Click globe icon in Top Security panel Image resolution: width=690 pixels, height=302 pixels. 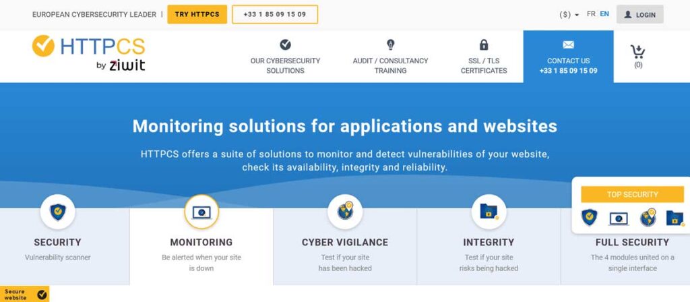(648, 218)
